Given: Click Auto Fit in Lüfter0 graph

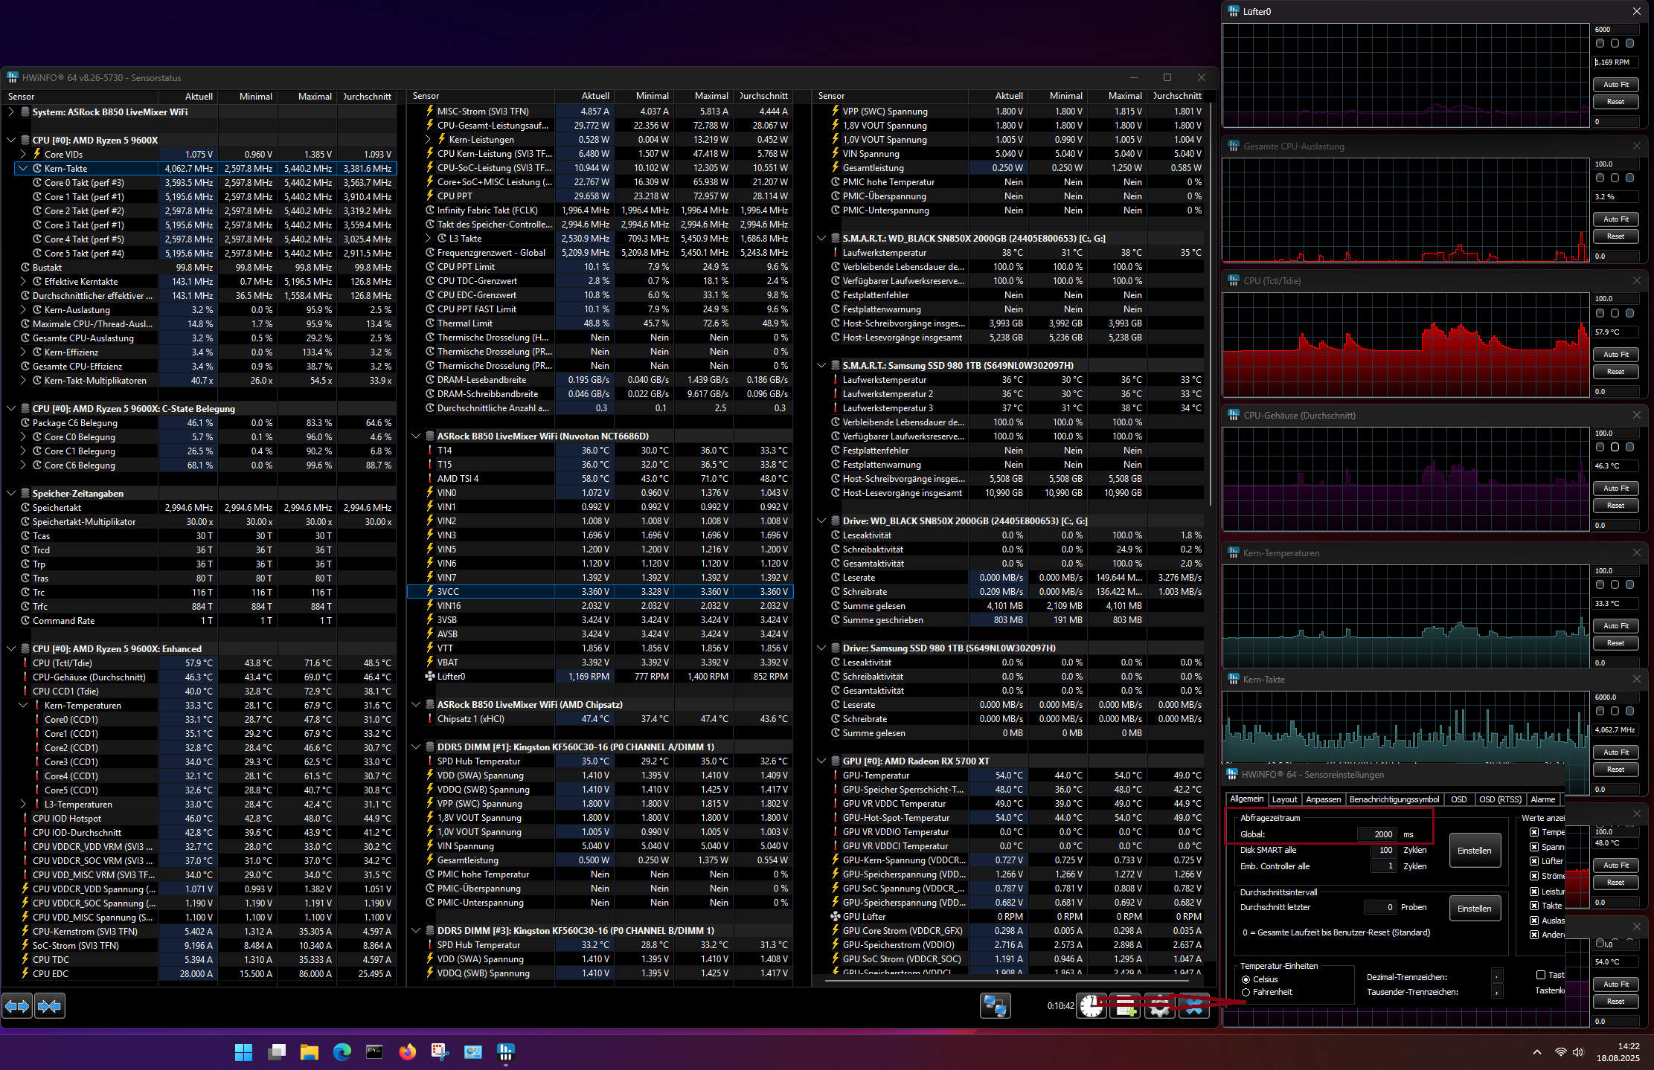Looking at the screenshot, I should [x=1615, y=85].
